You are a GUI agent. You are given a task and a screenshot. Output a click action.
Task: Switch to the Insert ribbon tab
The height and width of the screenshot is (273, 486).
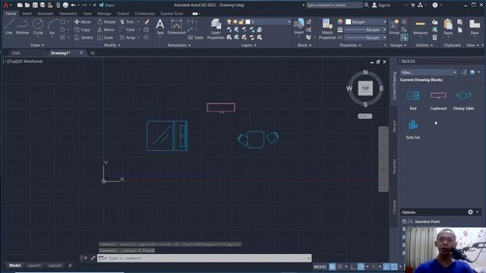pos(27,14)
